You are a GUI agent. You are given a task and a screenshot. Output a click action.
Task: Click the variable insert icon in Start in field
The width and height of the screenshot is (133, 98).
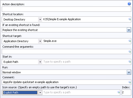tap(129, 62)
